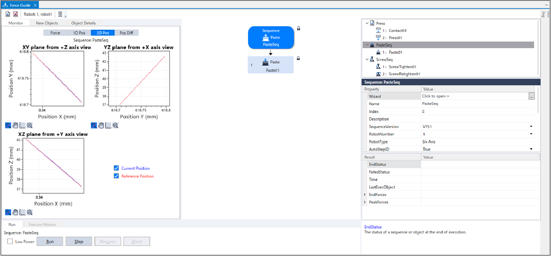Image resolution: width=551 pixels, height=256 pixels.
Task: Uncheck the Reference Position checkbox
Action: pyautogui.click(x=116, y=176)
